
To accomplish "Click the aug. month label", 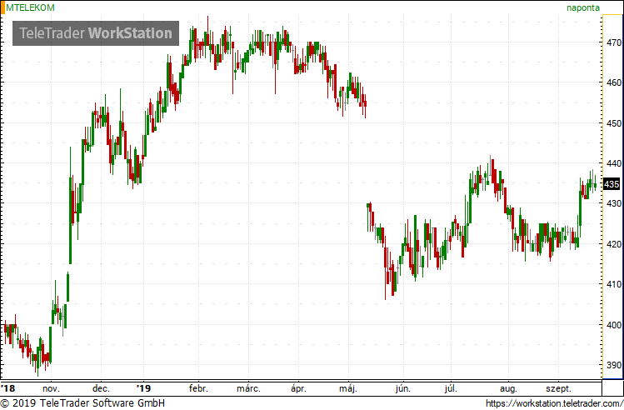I will [x=508, y=389].
